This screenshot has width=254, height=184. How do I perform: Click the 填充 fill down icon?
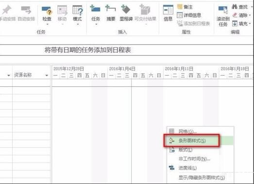click(x=235, y=24)
